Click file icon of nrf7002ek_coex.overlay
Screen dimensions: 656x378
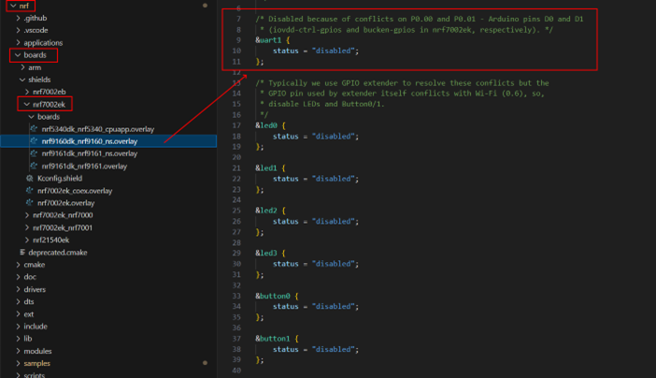pyautogui.click(x=29, y=190)
